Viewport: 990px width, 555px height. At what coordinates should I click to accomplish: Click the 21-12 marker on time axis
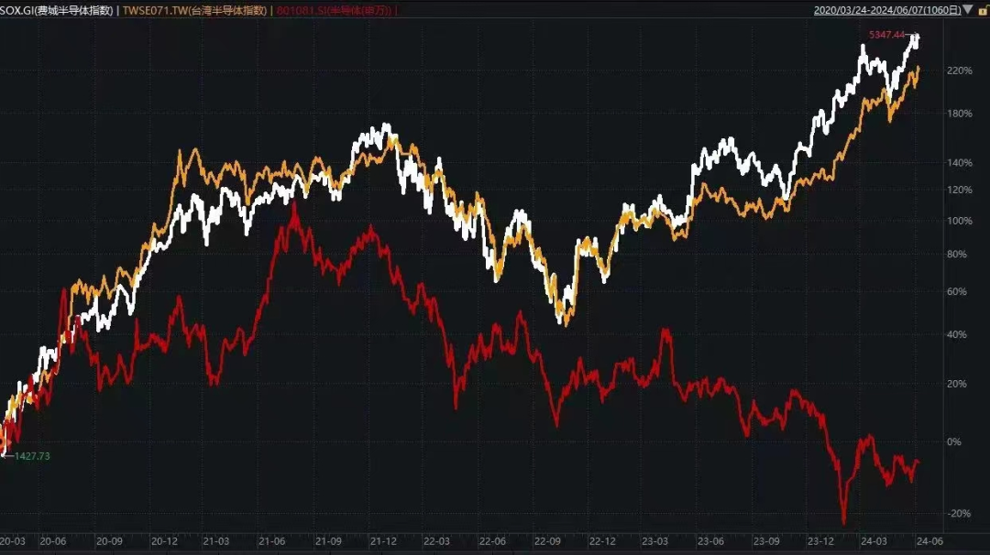[383, 540]
